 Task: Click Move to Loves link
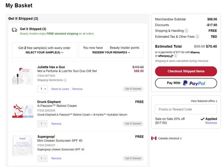click(x=60, y=89)
